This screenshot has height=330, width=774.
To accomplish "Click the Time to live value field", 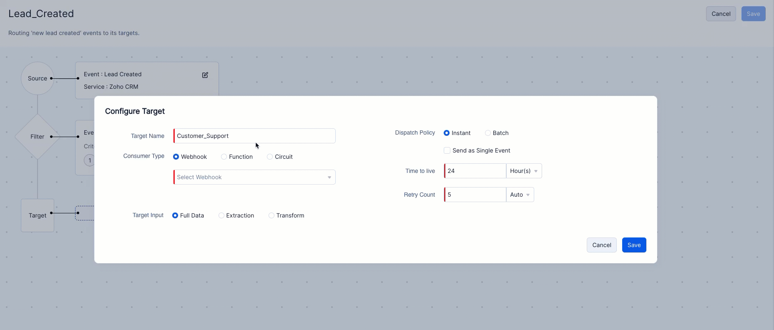I will coord(475,171).
